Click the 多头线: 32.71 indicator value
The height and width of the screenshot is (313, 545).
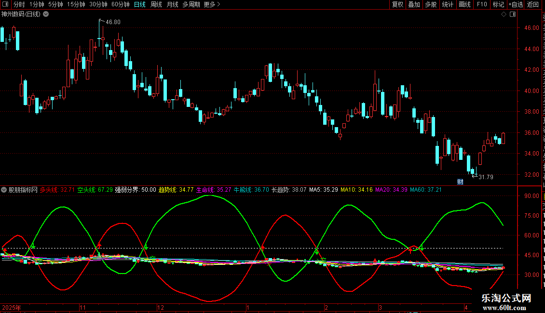[57, 190]
